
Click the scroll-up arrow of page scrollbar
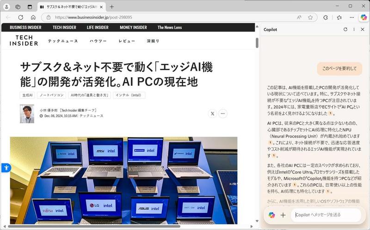coord(257,26)
